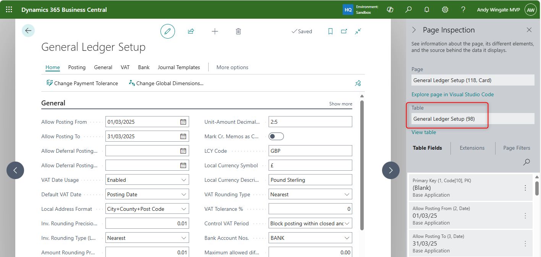Click the delete trash icon
This screenshot has width=541, height=257.
238,31
